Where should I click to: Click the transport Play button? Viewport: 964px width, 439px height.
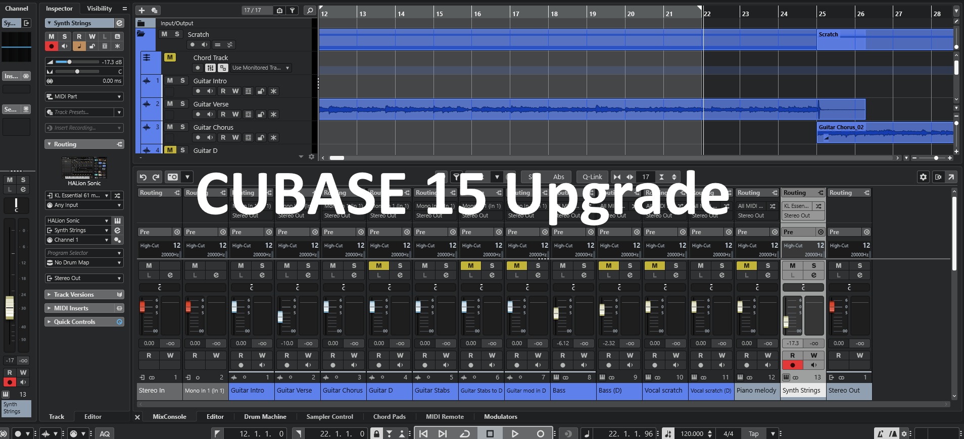click(515, 433)
